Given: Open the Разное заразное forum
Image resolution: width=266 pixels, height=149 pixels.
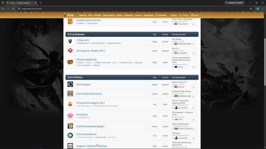Looking at the screenshot, I should (x=86, y=59).
